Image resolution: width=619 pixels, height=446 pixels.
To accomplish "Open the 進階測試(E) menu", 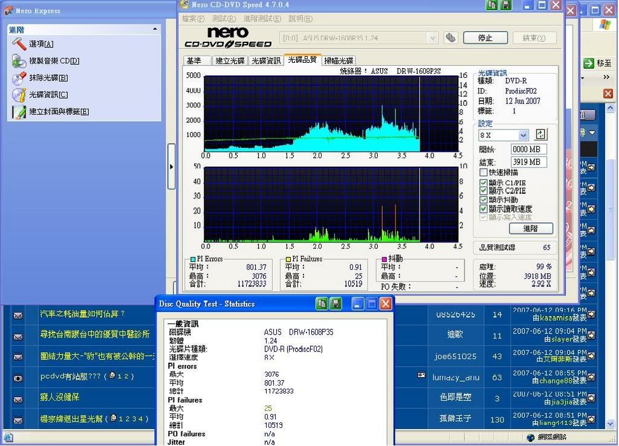I will (262, 19).
